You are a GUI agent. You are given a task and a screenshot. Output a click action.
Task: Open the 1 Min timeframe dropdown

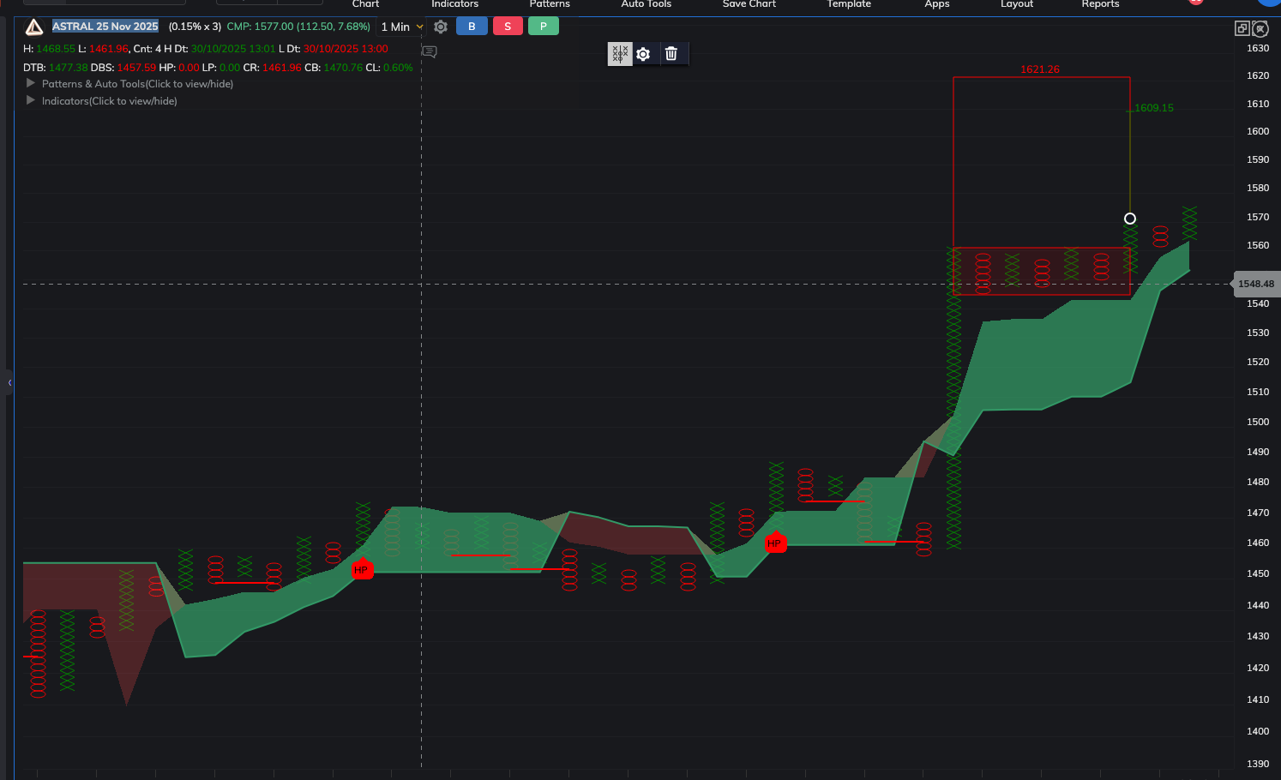coord(401,27)
